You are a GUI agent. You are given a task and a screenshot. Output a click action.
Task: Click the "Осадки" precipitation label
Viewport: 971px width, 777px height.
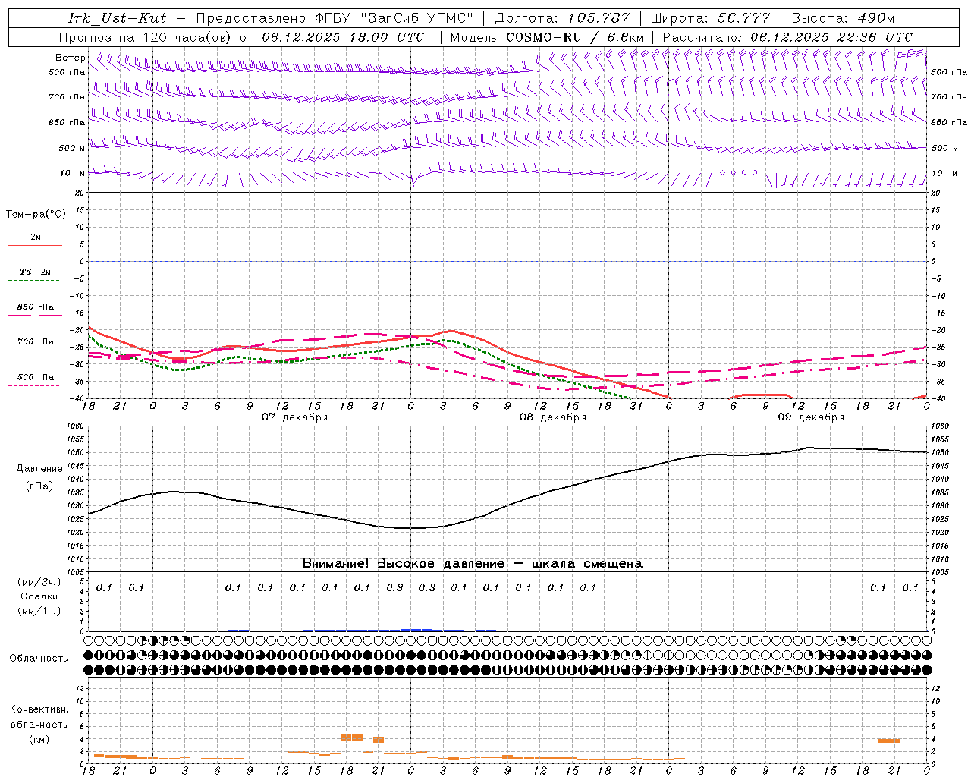click(39, 596)
